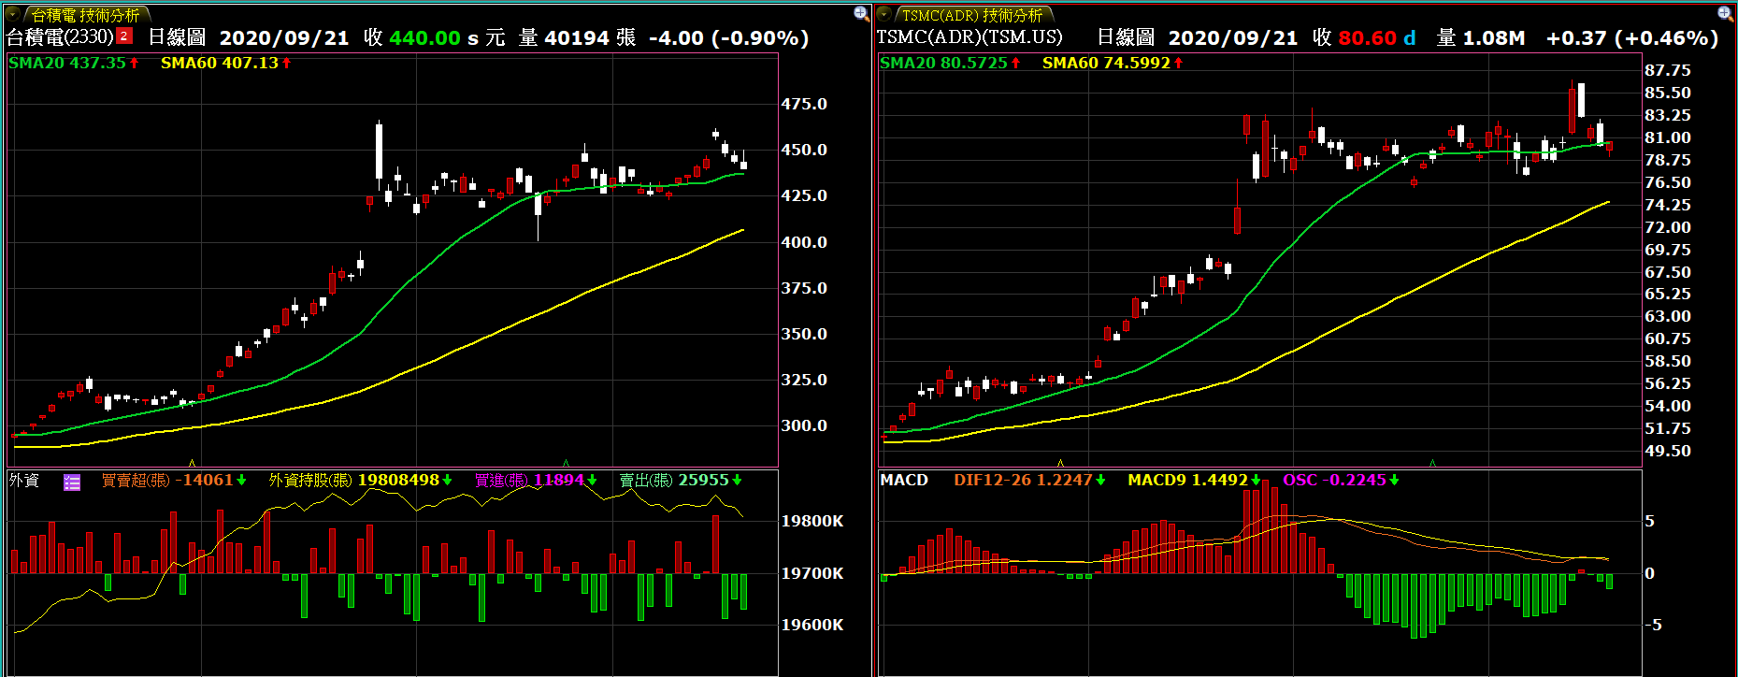Viewport: 1738px width, 677px height.
Task: Click the closing price 80.60
Action: tap(1368, 38)
